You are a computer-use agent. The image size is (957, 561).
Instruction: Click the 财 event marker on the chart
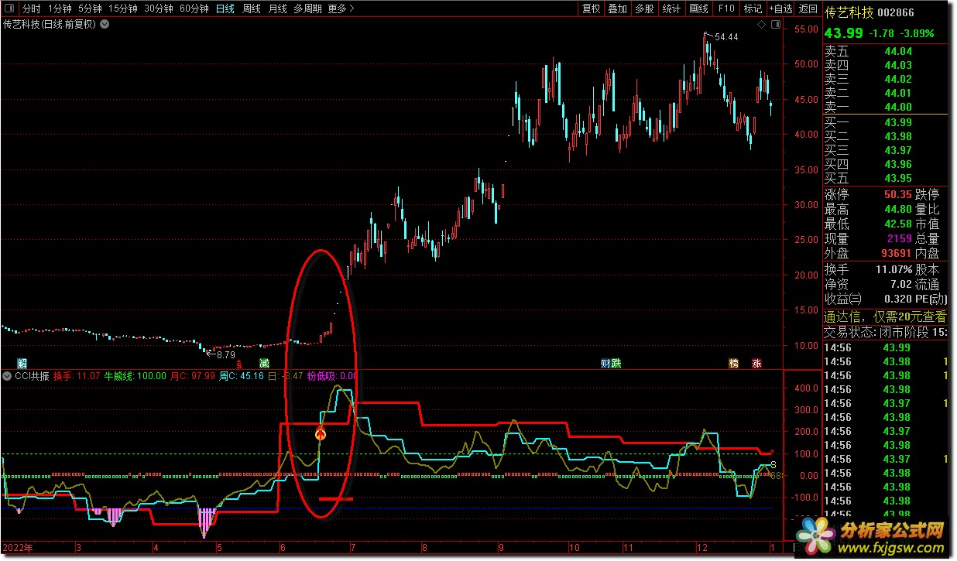pos(605,363)
